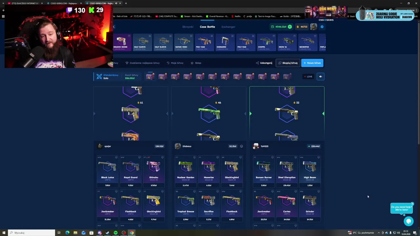Image resolution: width=420 pixels, height=236 pixels.
Task: Click the shield icon on Black Lotus
Action: point(116,157)
